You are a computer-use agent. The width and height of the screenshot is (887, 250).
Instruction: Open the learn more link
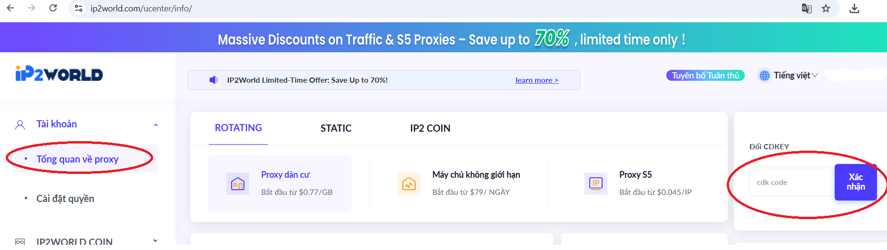[536, 80]
